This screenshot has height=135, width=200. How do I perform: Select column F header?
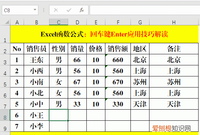click(118, 22)
